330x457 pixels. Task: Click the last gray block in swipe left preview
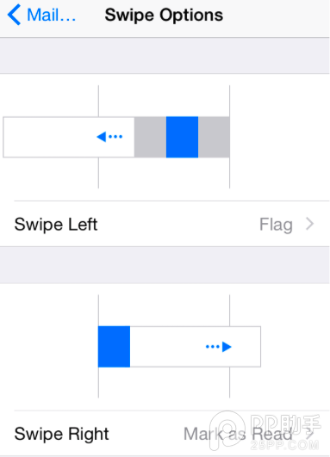(214, 137)
